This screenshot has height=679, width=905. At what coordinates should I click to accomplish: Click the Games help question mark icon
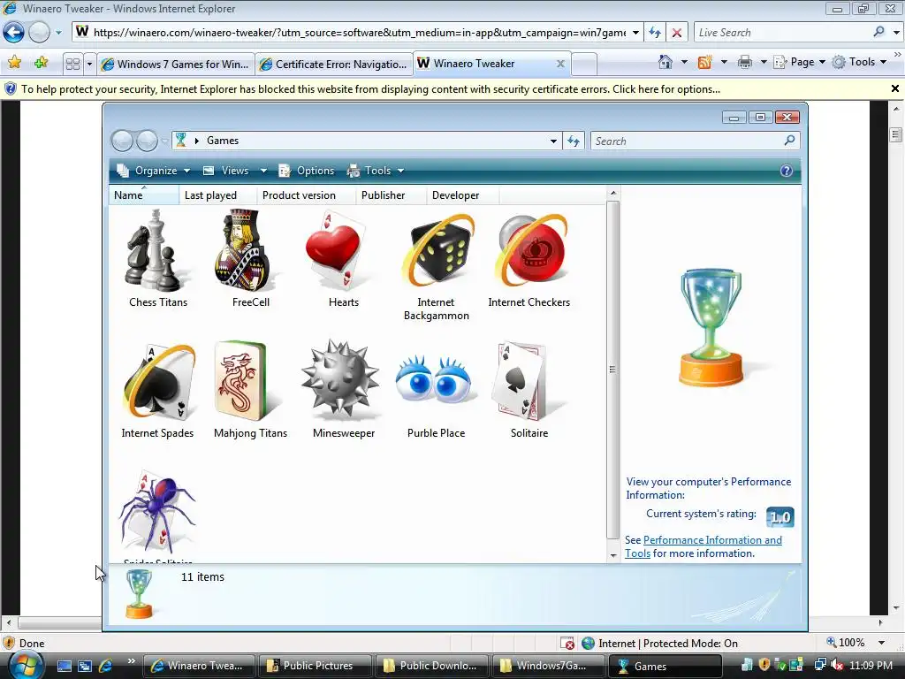coord(786,171)
